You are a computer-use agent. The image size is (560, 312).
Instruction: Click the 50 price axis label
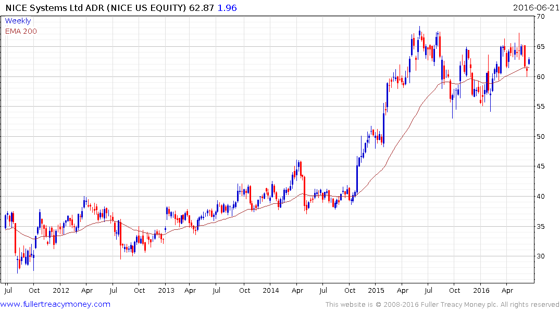(x=541, y=137)
